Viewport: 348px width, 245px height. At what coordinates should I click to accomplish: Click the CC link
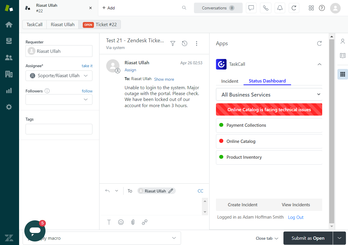[200, 191]
